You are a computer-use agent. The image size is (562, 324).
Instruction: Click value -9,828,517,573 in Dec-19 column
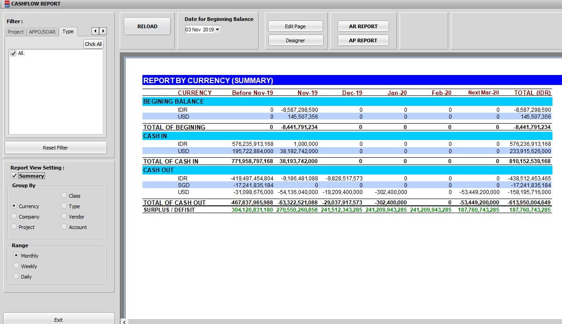coord(344,179)
